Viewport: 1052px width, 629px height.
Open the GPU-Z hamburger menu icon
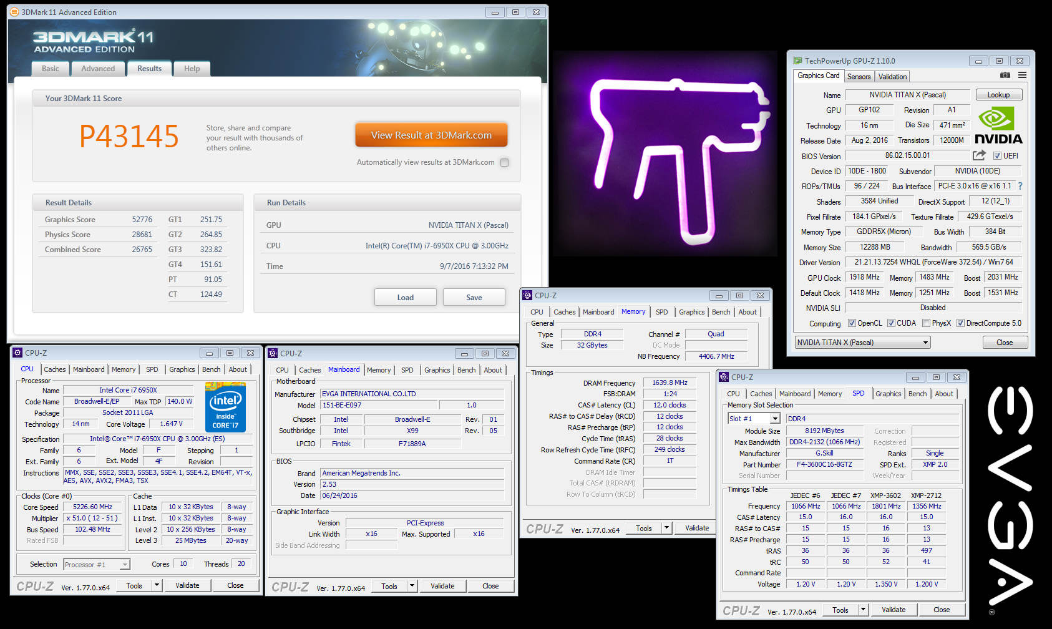tap(1022, 75)
